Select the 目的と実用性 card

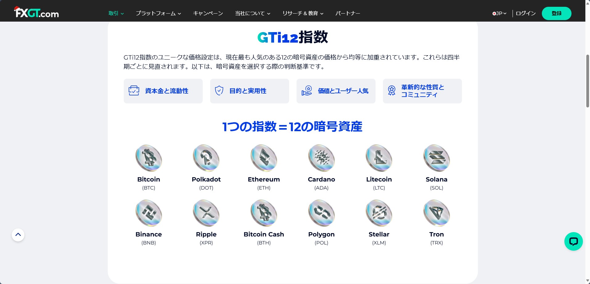[250, 91]
